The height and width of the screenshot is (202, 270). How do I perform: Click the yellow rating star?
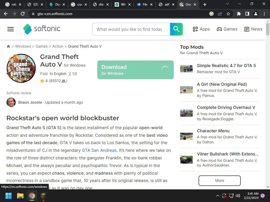[42, 81]
